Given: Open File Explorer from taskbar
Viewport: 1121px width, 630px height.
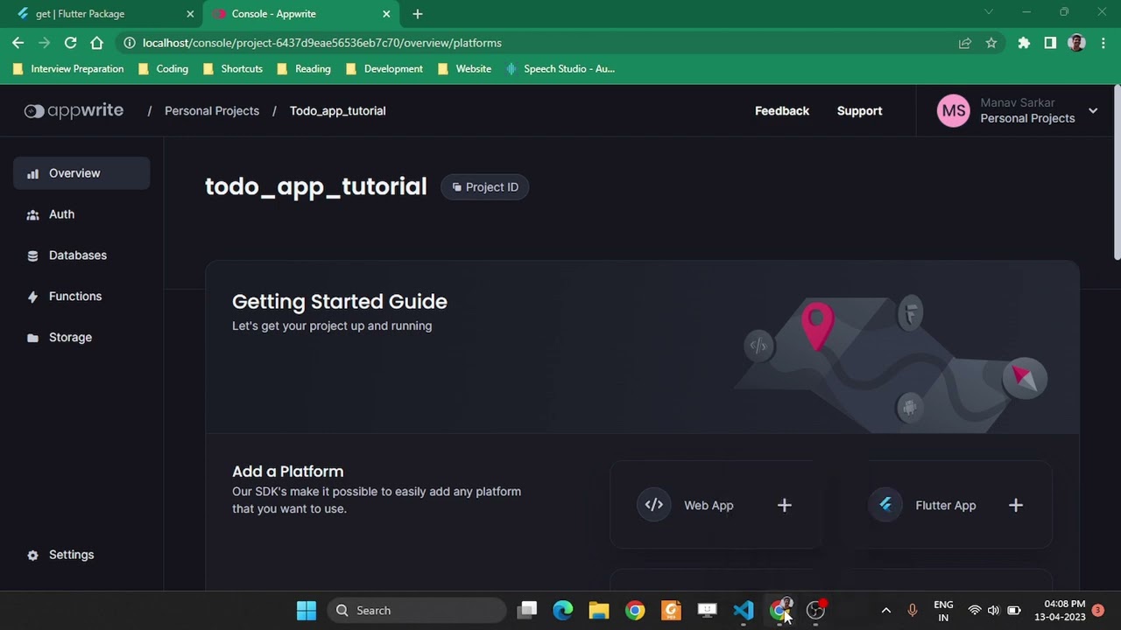Looking at the screenshot, I should 599,611.
